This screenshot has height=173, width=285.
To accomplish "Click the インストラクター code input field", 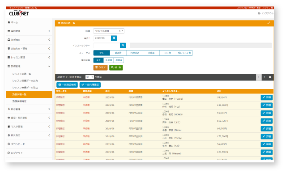I will click(x=106, y=46).
